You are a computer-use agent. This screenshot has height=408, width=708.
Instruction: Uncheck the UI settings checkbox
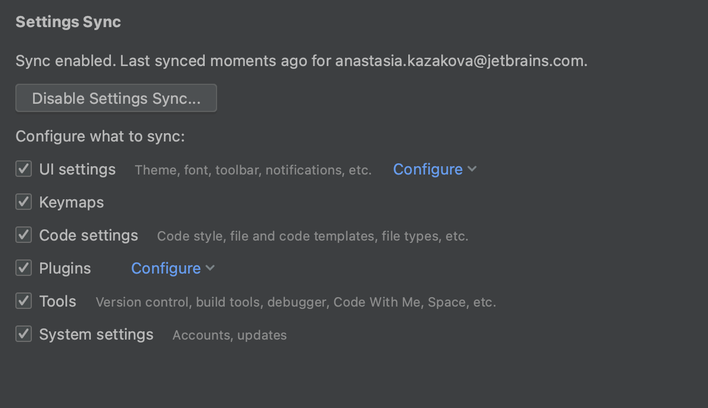click(24, 169)
